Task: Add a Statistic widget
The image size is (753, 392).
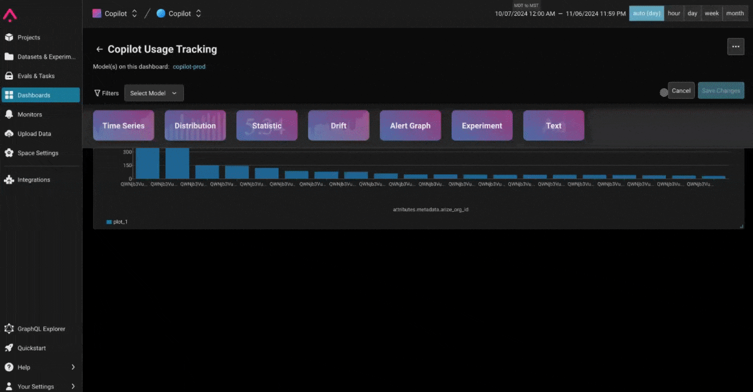Action: [267, 126]
